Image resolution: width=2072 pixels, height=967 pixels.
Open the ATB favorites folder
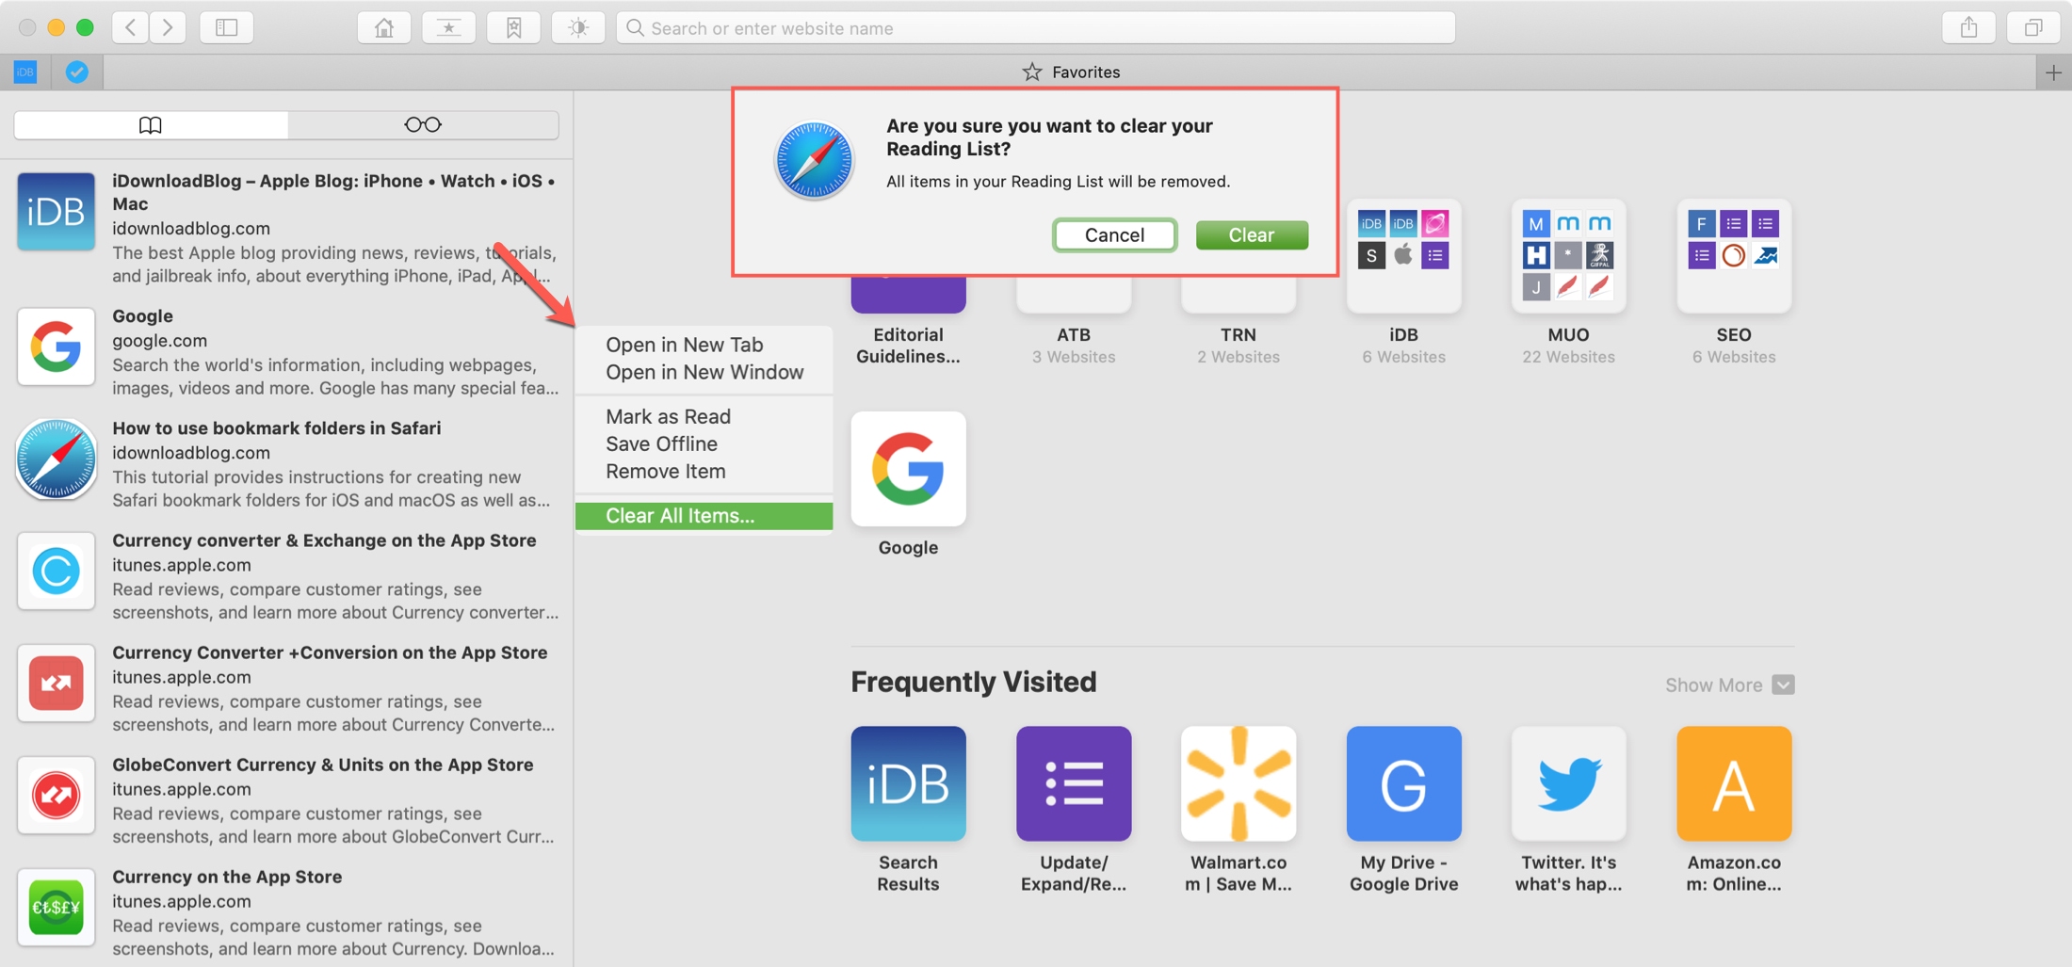coord(1074,320)
